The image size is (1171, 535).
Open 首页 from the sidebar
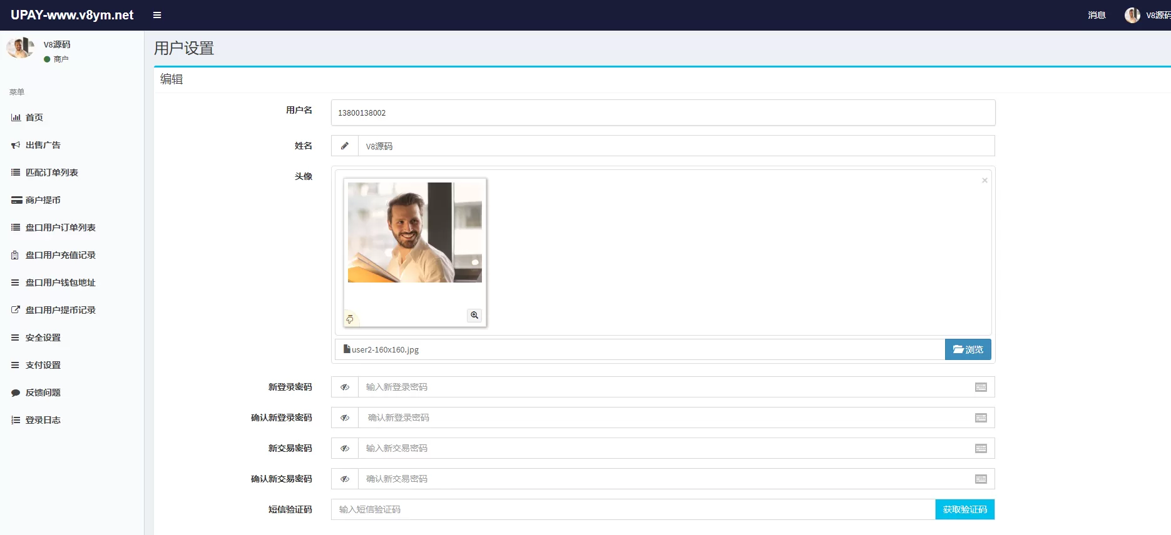pos(34,117)
